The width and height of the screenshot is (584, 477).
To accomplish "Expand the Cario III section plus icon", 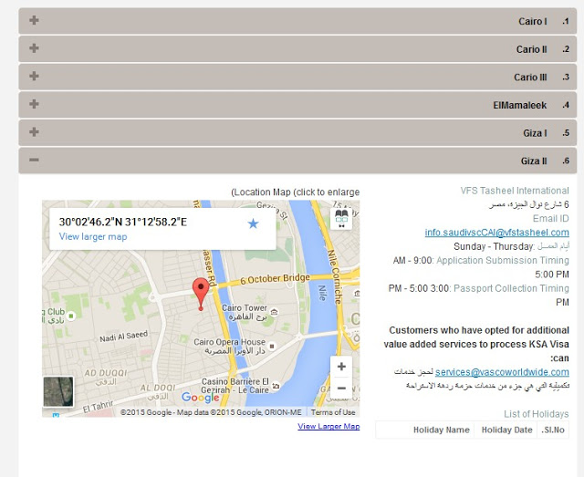I will coord(34,76).
